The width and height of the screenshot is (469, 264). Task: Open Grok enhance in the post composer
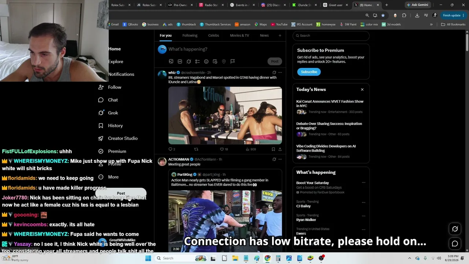pyautogui.click(x=189, y=62)
